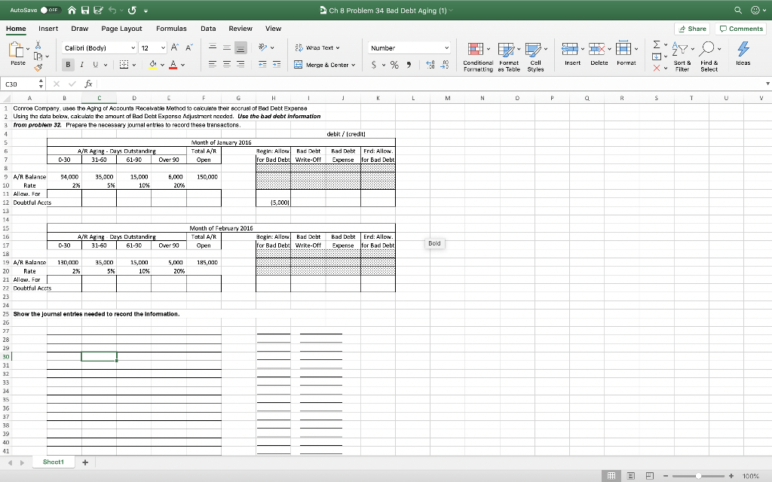The height and width of the screenshot is (482, 772).
Task: Open the Data ribbon tab
Action: click(208, 29)
